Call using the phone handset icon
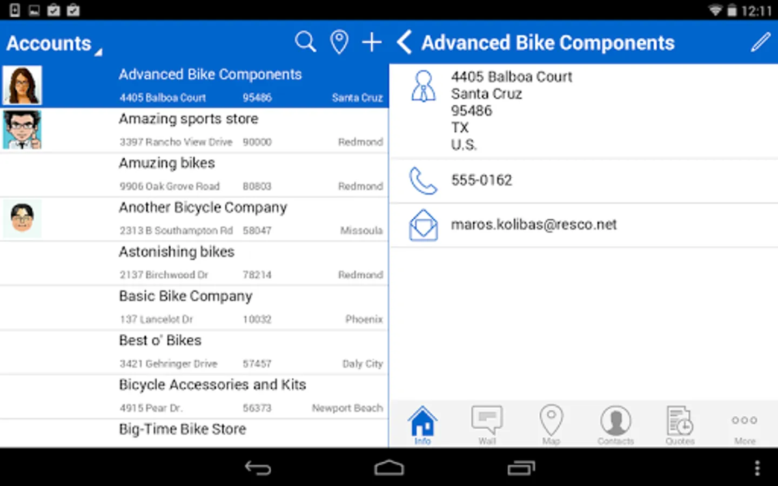This screenshot has height=486, width=778. point(423,181)
